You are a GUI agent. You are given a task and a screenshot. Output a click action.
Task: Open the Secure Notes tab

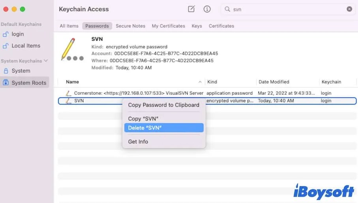tap(130, 26)
